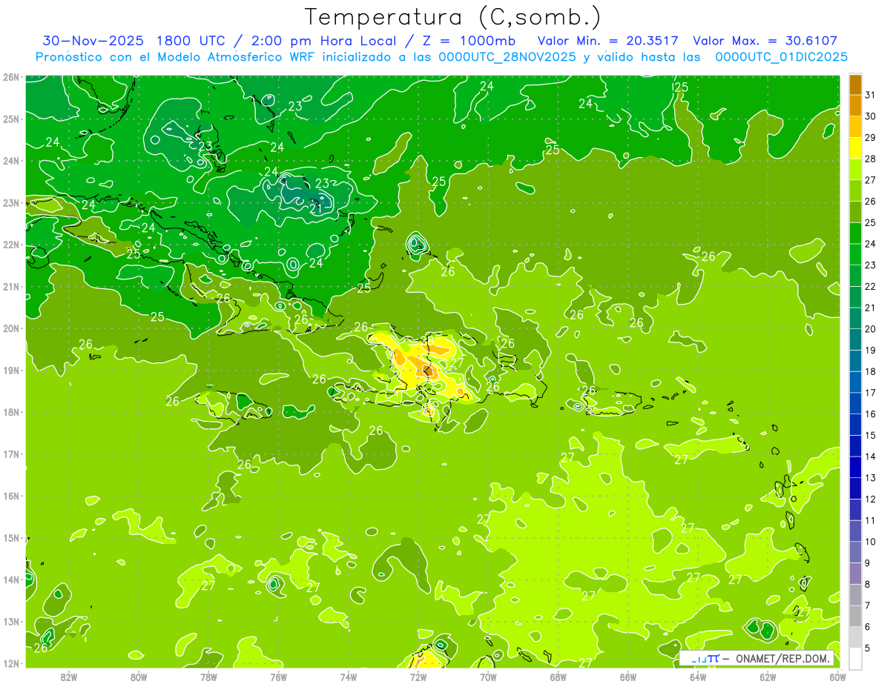Pick the legend swatch between 25 and 26

pos(855,212)
